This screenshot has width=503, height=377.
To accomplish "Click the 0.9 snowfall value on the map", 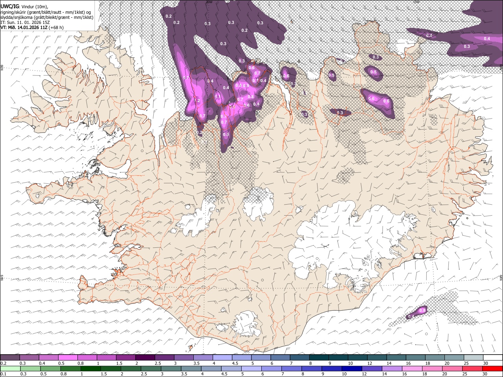I will coord(246,86).
